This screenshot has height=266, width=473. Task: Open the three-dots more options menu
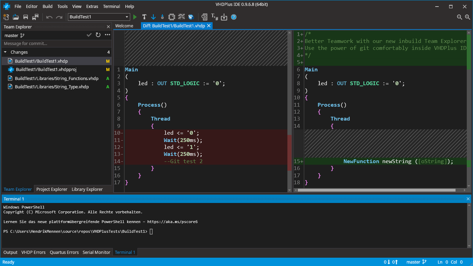pos(108,35)
